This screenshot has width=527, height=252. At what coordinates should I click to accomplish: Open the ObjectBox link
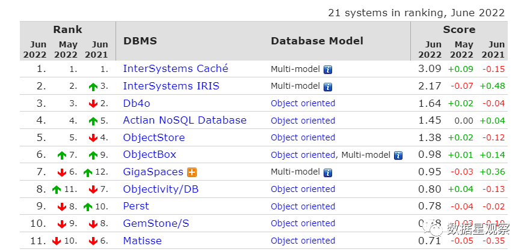coord(150,155)
